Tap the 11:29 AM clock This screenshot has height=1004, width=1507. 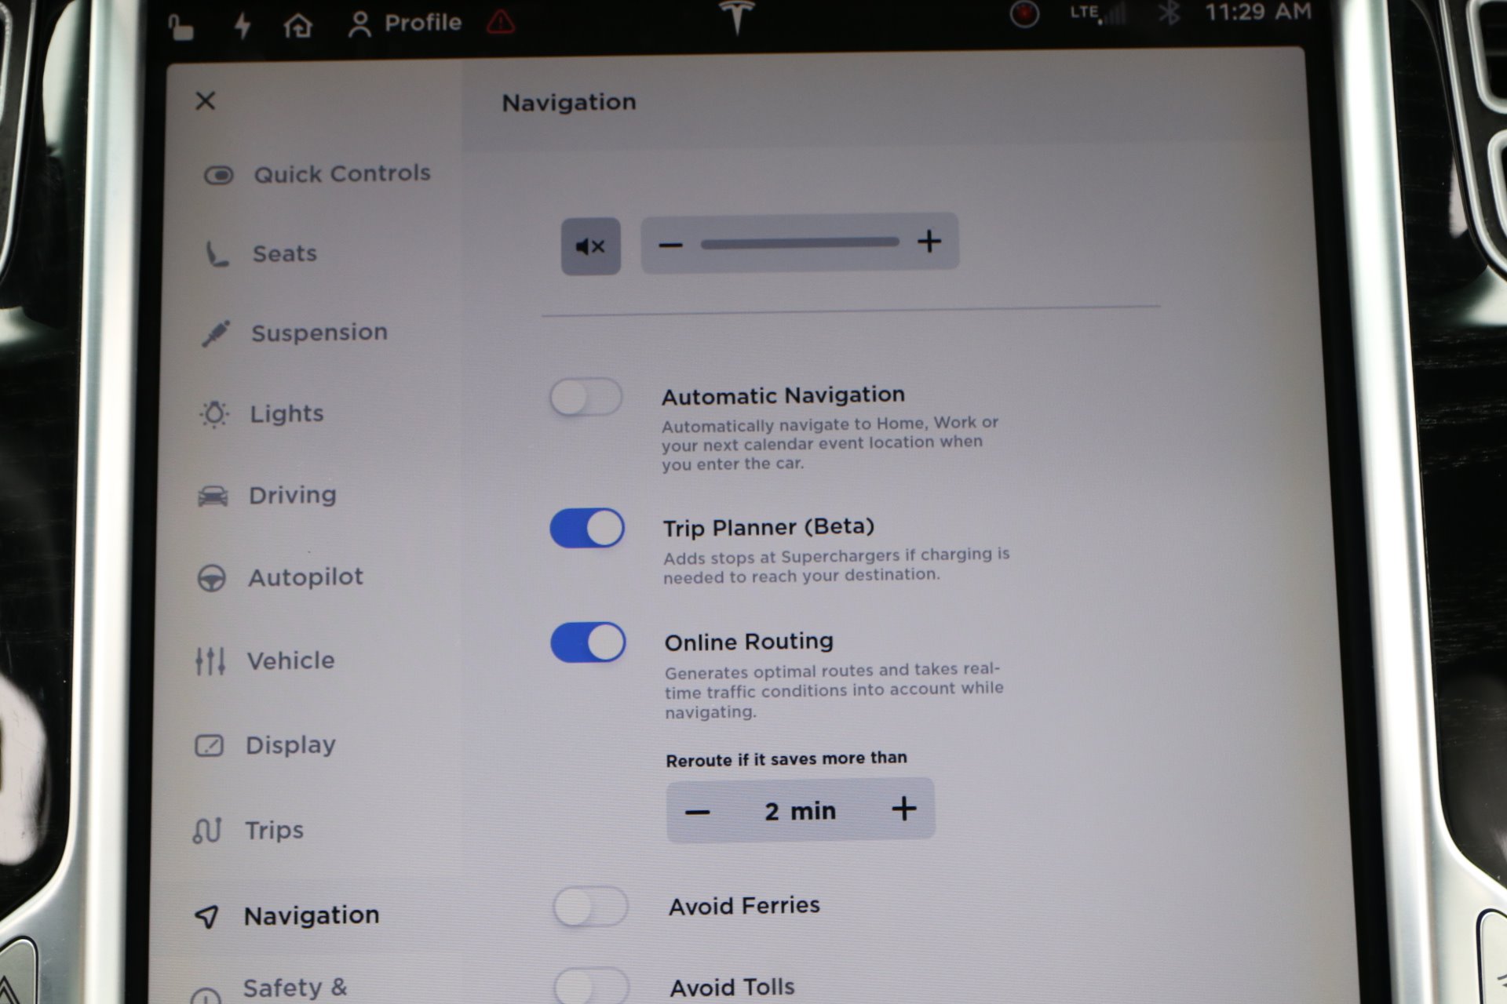click(1258, 12)
